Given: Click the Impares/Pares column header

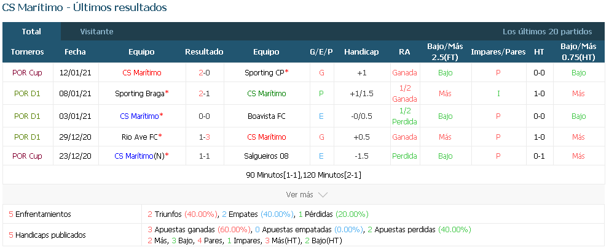Looking at the screenshot, I should point(498,52).
